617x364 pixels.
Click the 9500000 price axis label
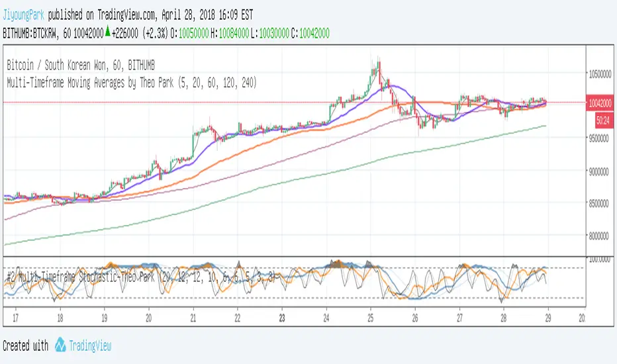600,138
